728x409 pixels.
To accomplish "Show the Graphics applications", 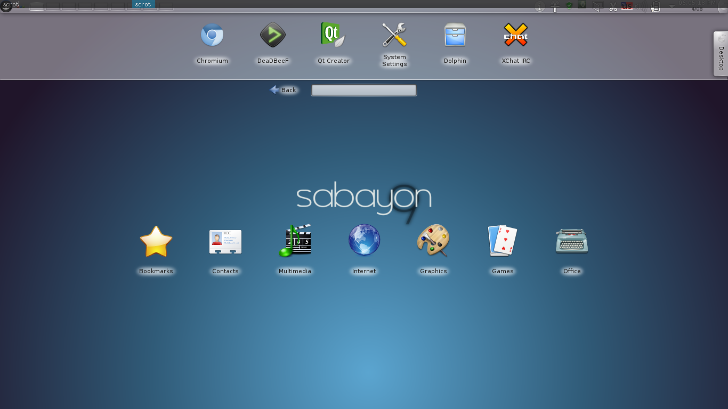I will pos(433,250).
